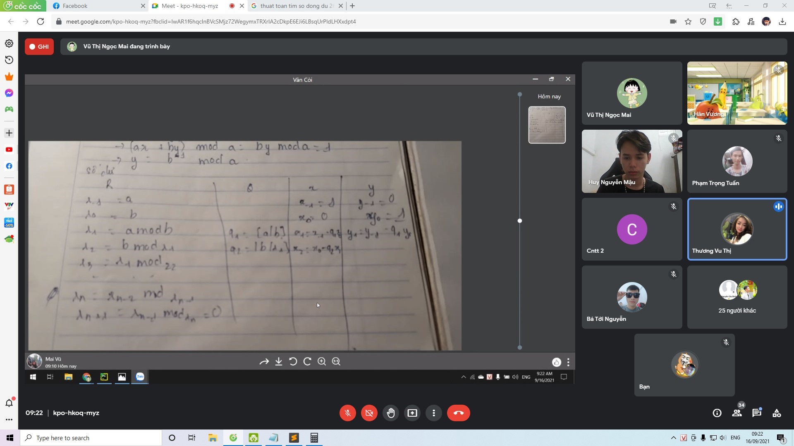The height and width of the screenshot is (446, 794).
Task: Show the participants list
Action: coord(737,413)
